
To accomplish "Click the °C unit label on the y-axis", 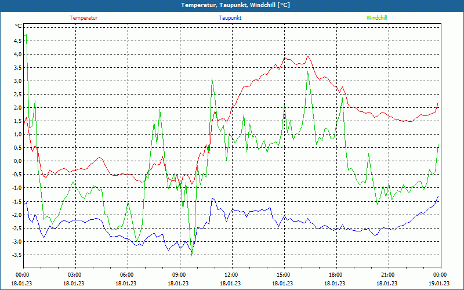I will [x=18, y=26].
